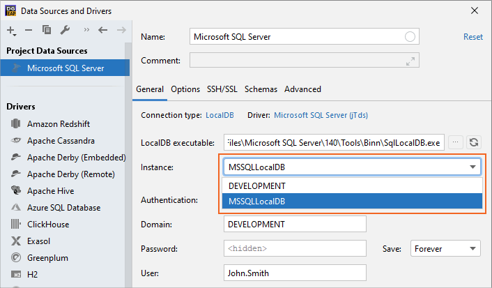Click the add data source plus icon
The width and height of the screenshot is (492, 288).
tap(11, 30)
